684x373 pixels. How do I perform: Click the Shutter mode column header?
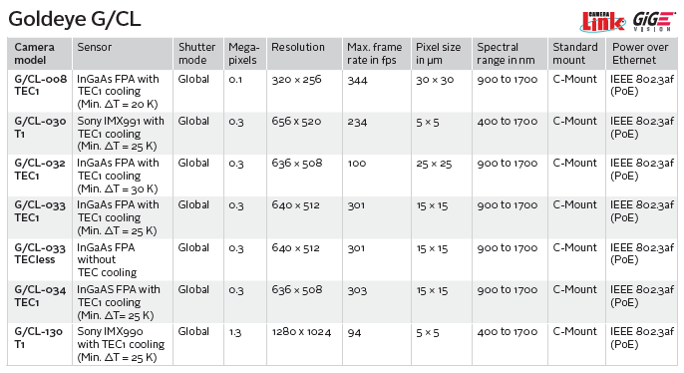tap(196, 54)
